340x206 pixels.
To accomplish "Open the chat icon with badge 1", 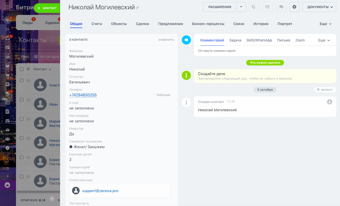I will click(8, 93).
